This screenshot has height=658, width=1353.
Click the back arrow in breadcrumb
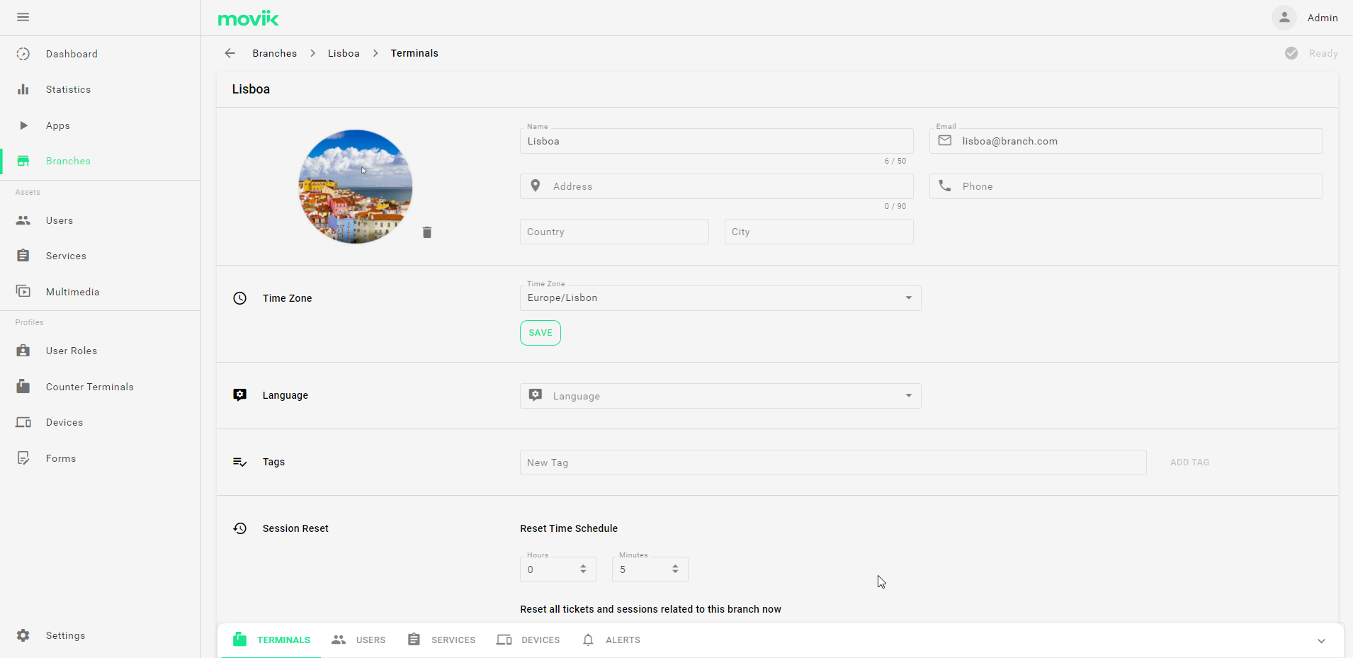[x=230, y=53]
